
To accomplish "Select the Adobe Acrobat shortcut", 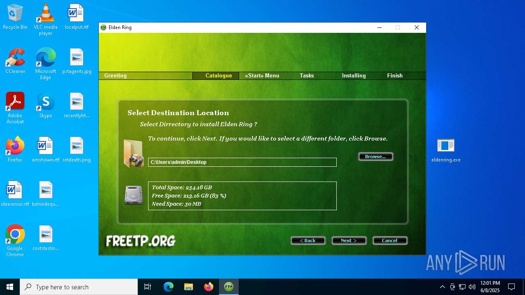I will pos(15,108).
